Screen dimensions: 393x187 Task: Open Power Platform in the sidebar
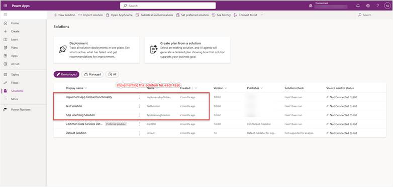(x=21, y=109)
